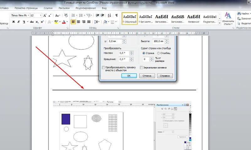Grow the font with the large A button
The width and height of the screenshot is (251, 150).
(45, 15)
